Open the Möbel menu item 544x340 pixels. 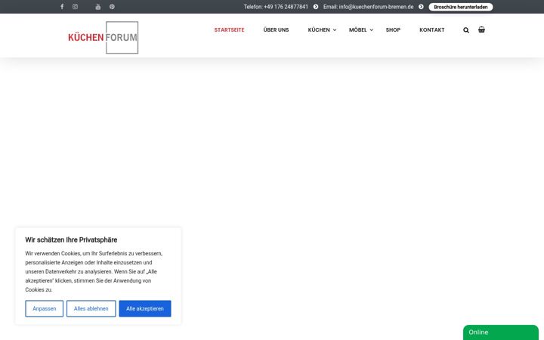(x=357, y=29)
